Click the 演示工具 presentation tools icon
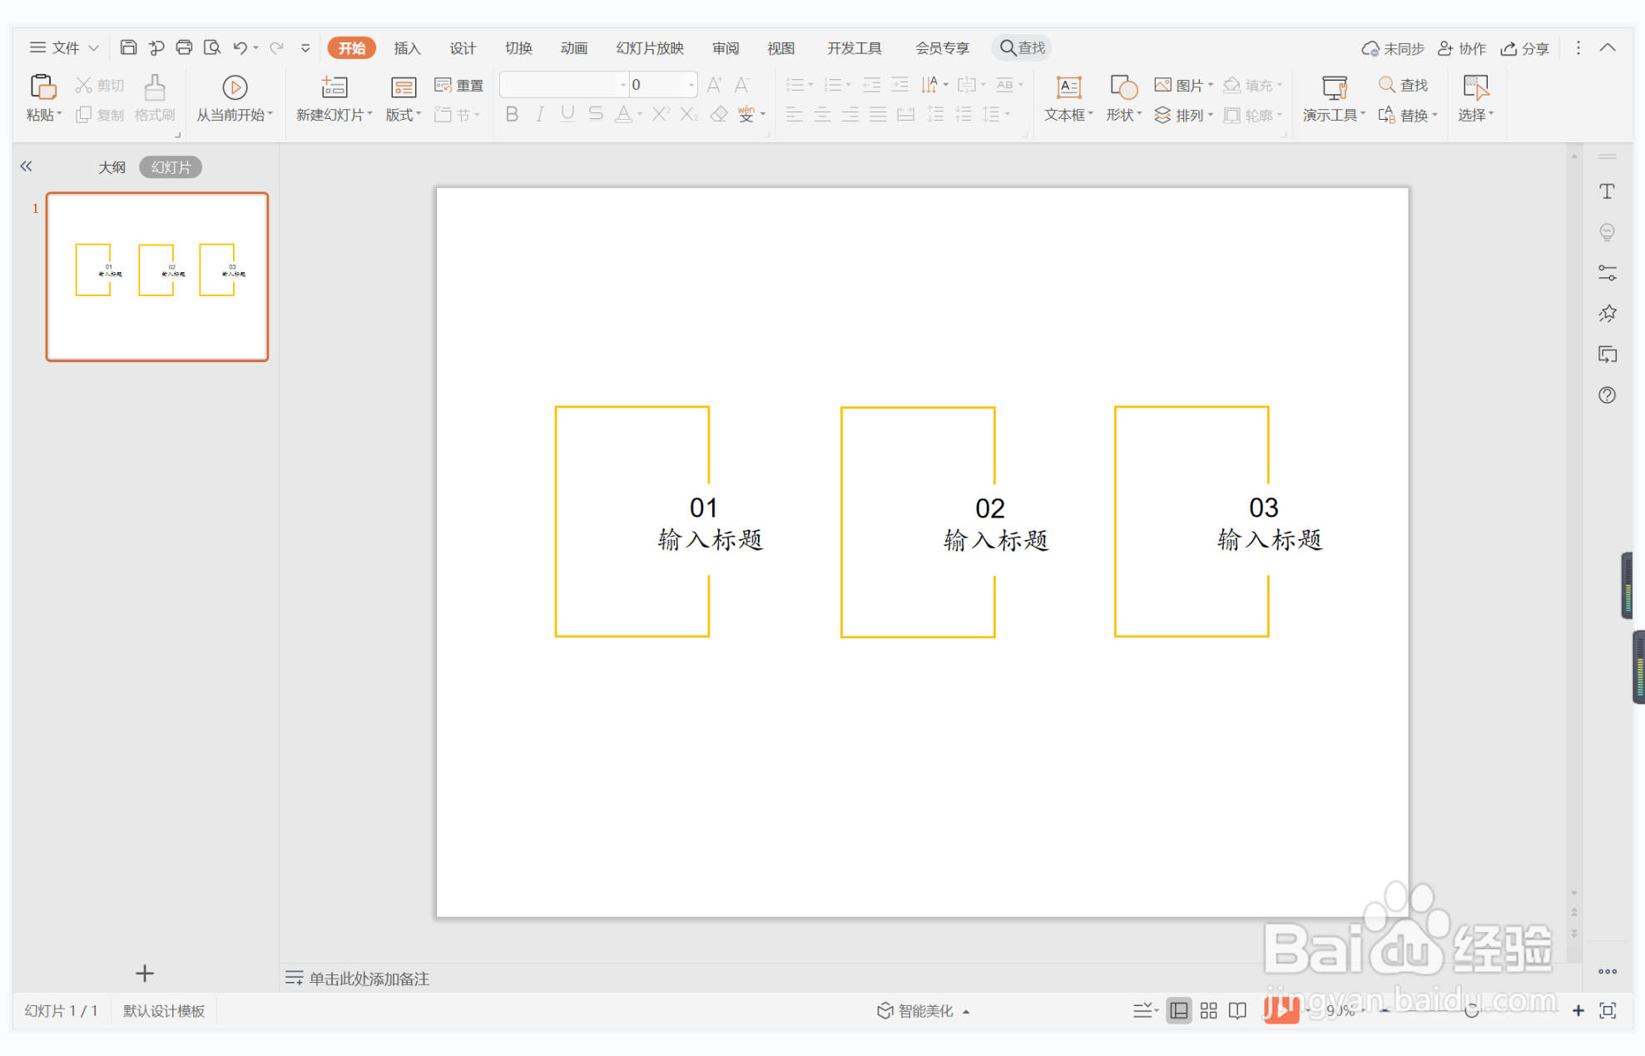 point(1334,87)
